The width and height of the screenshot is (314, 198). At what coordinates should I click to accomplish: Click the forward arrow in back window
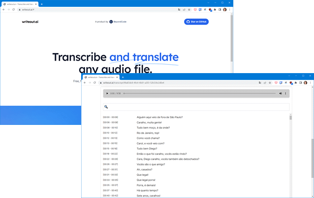[9, 10]
